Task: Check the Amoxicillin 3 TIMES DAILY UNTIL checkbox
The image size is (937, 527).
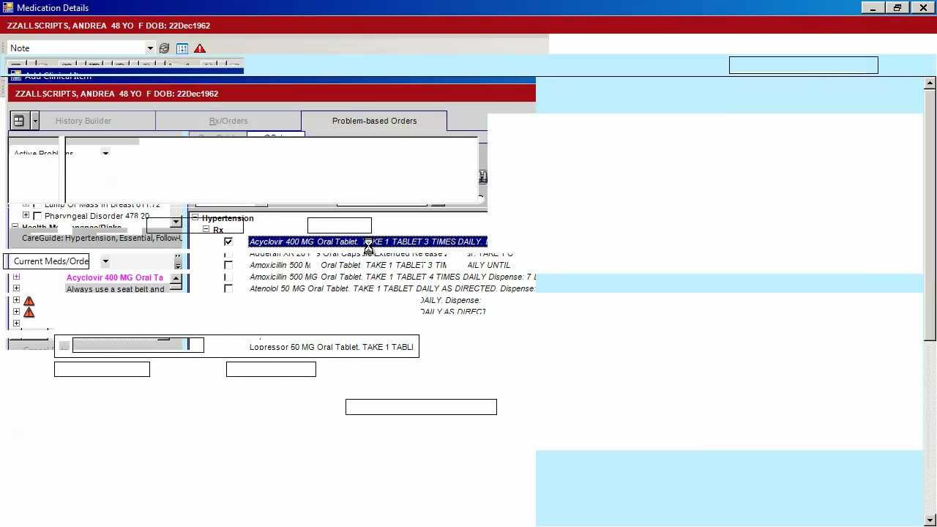Action: [x=228, y=265]
